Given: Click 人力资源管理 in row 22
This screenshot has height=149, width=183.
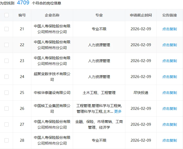Looking at the screenshot, I should 99,45.
